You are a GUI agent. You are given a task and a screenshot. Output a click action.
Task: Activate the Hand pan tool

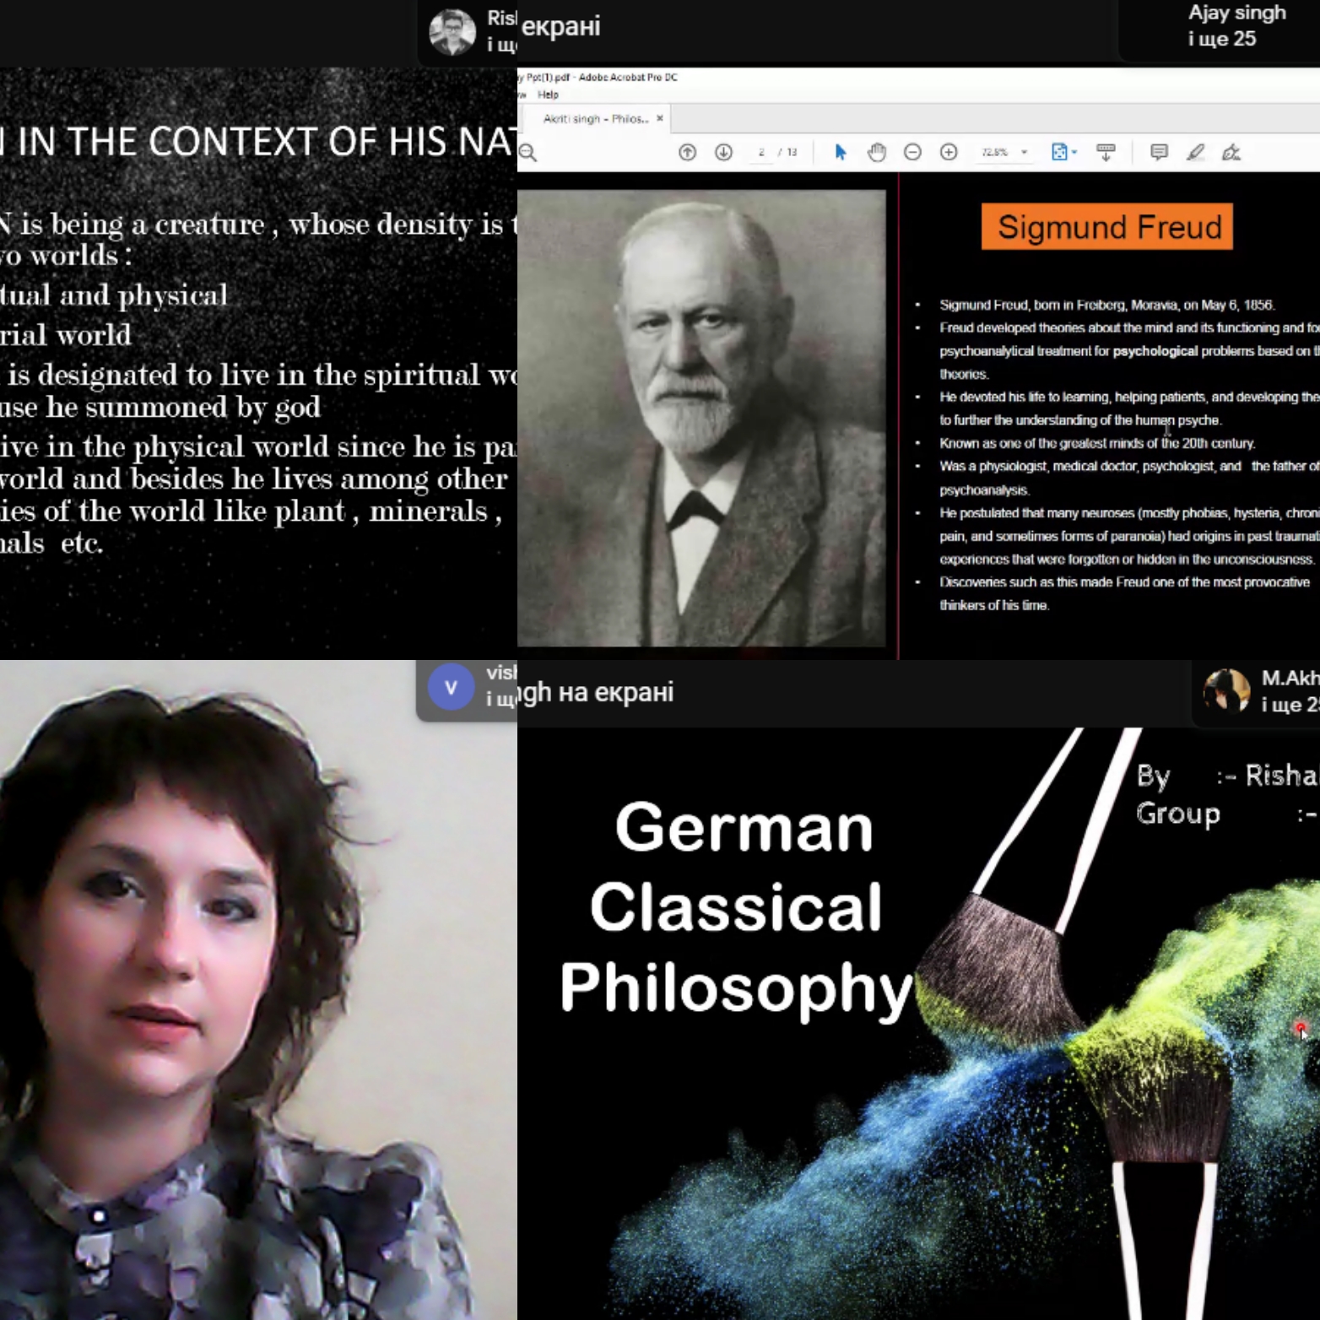[877, 152]
